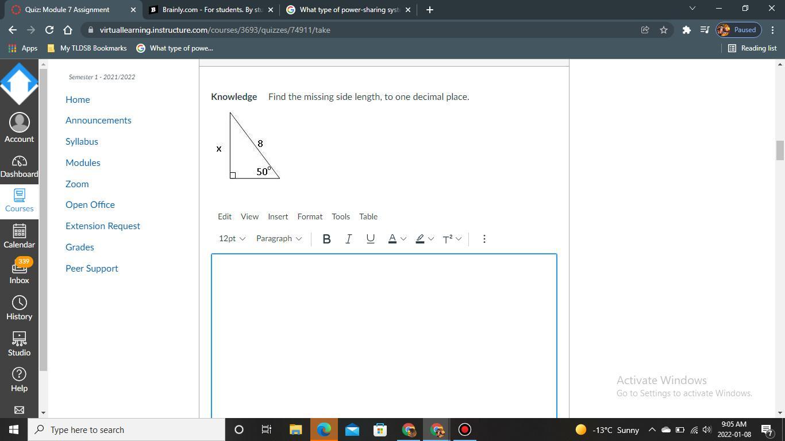
Task: Open the History panel in Canvas
Action: (19, 308)
